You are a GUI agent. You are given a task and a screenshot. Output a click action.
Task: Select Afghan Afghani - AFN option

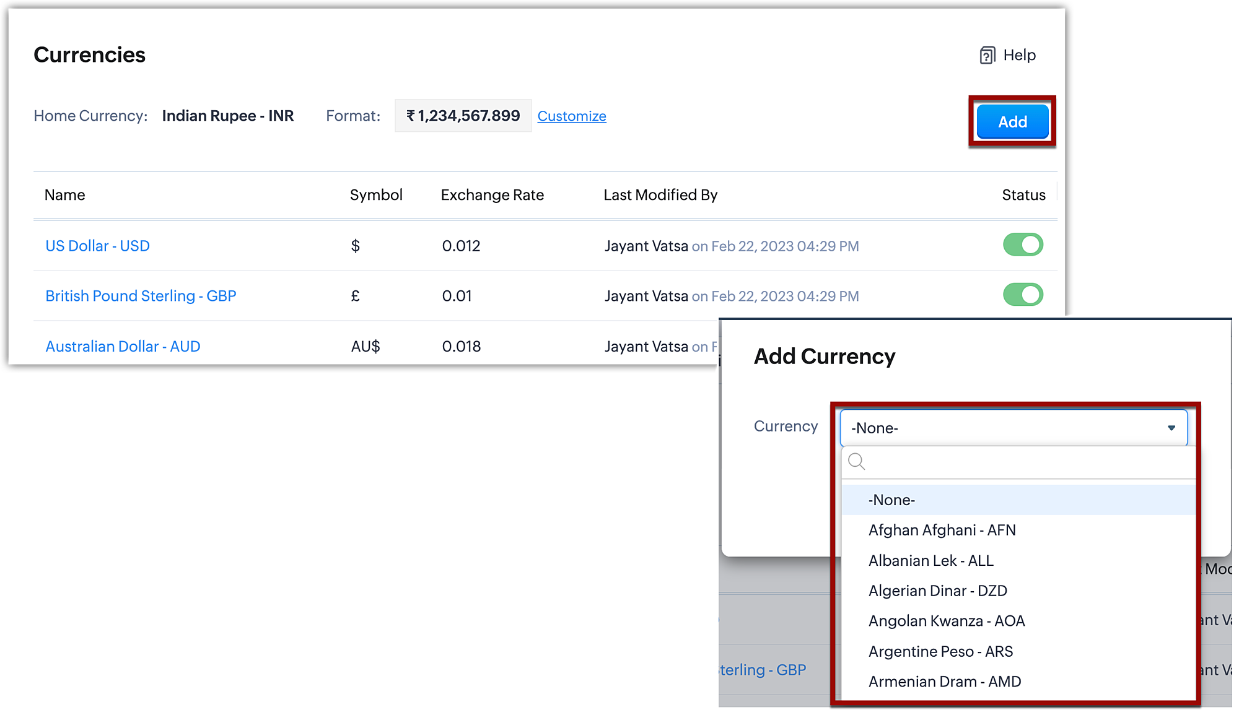pyautogui.click(x=942, y=530)
